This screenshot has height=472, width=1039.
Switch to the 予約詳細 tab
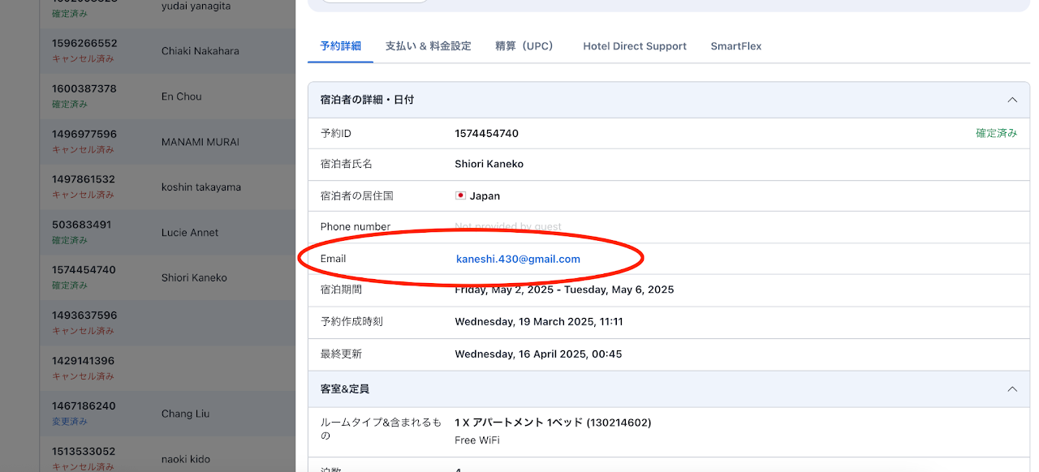pos(340,46)
